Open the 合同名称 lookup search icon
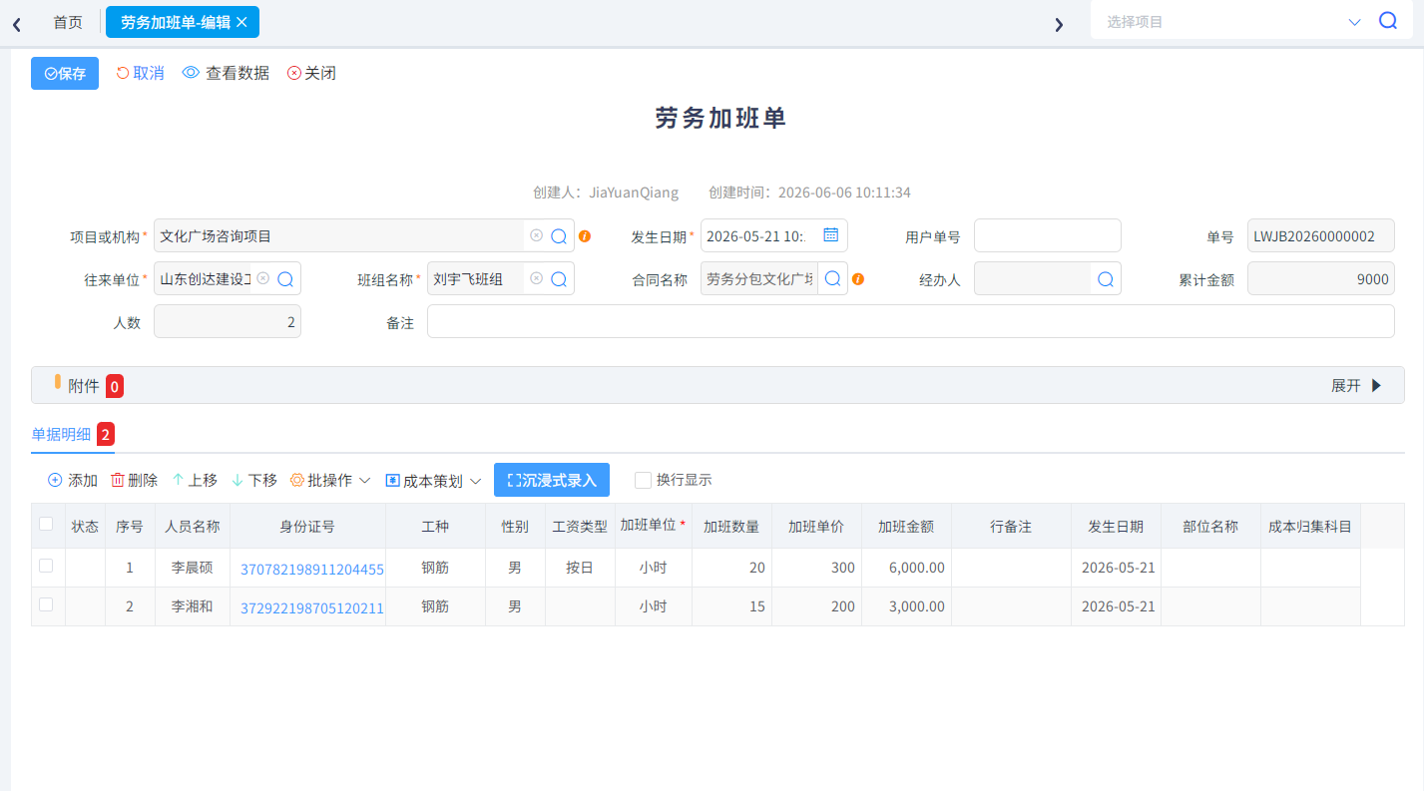The image size is (1424, 791). coord(832,279)
